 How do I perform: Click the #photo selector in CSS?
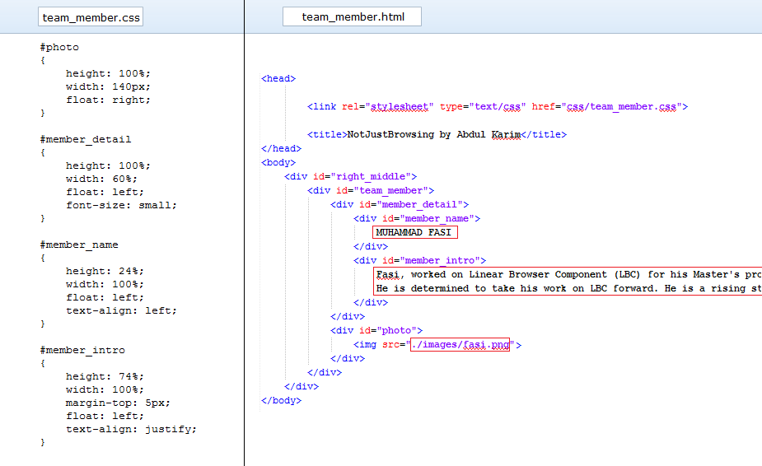(x=59, y=47)
